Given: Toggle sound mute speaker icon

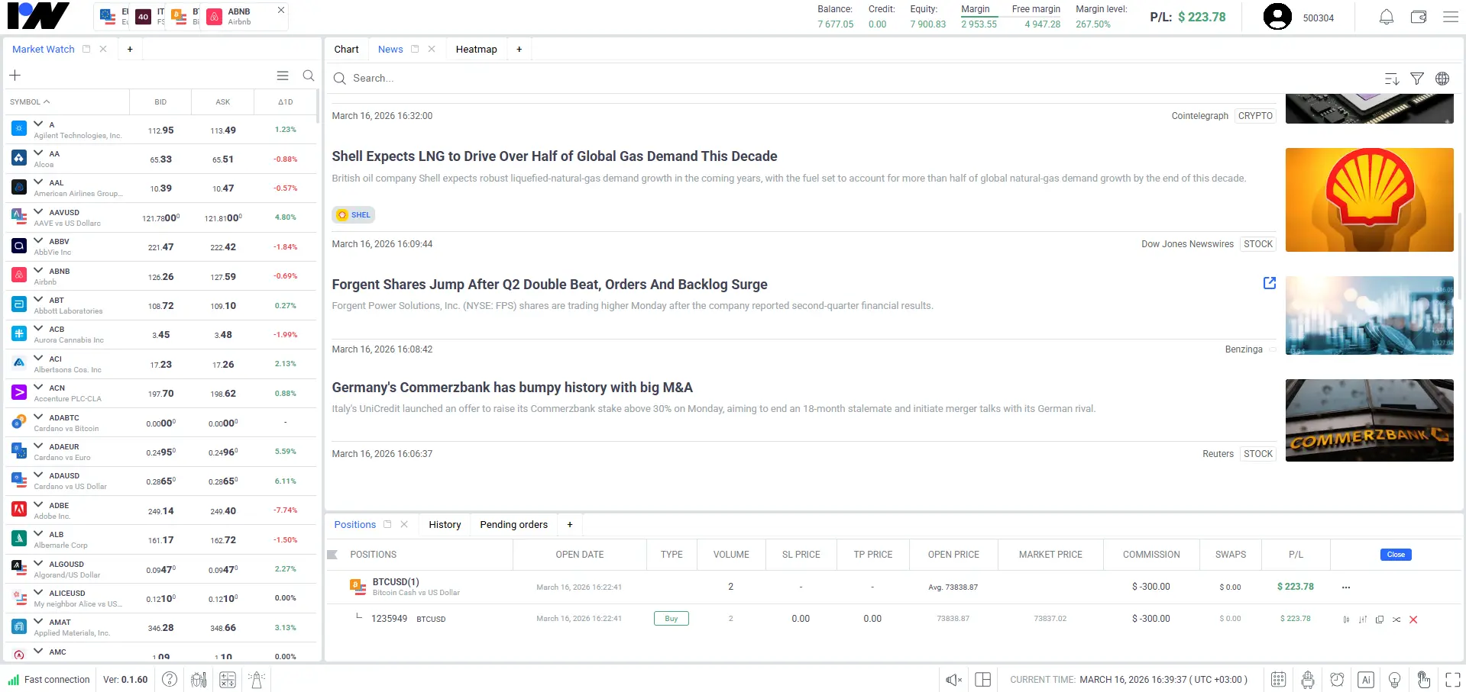Looking at the screenshot, I should click(x=953, y=680).
